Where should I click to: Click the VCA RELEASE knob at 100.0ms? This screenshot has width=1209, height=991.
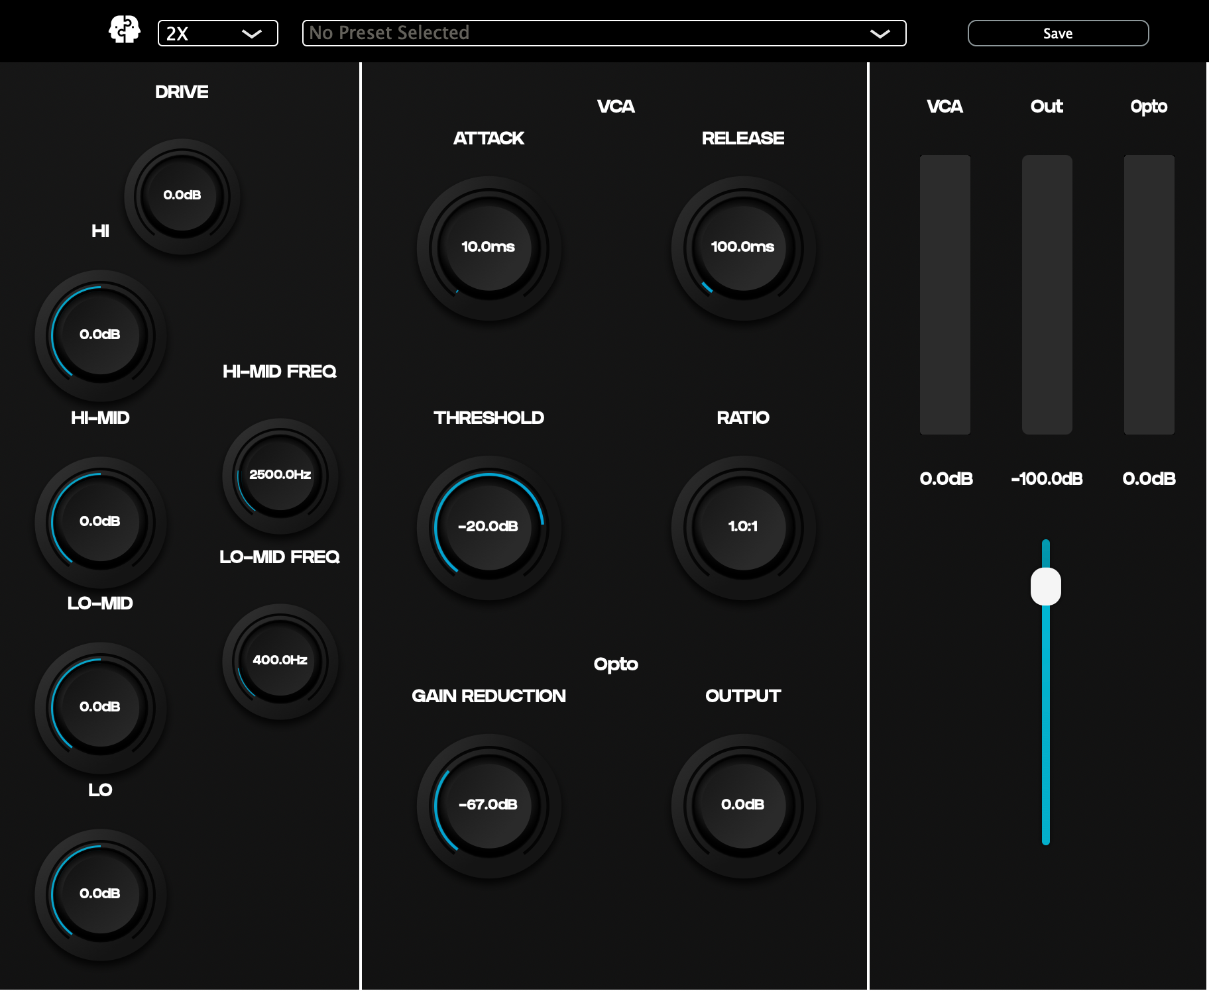(743, 247)
